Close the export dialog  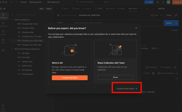pos(136,28)
